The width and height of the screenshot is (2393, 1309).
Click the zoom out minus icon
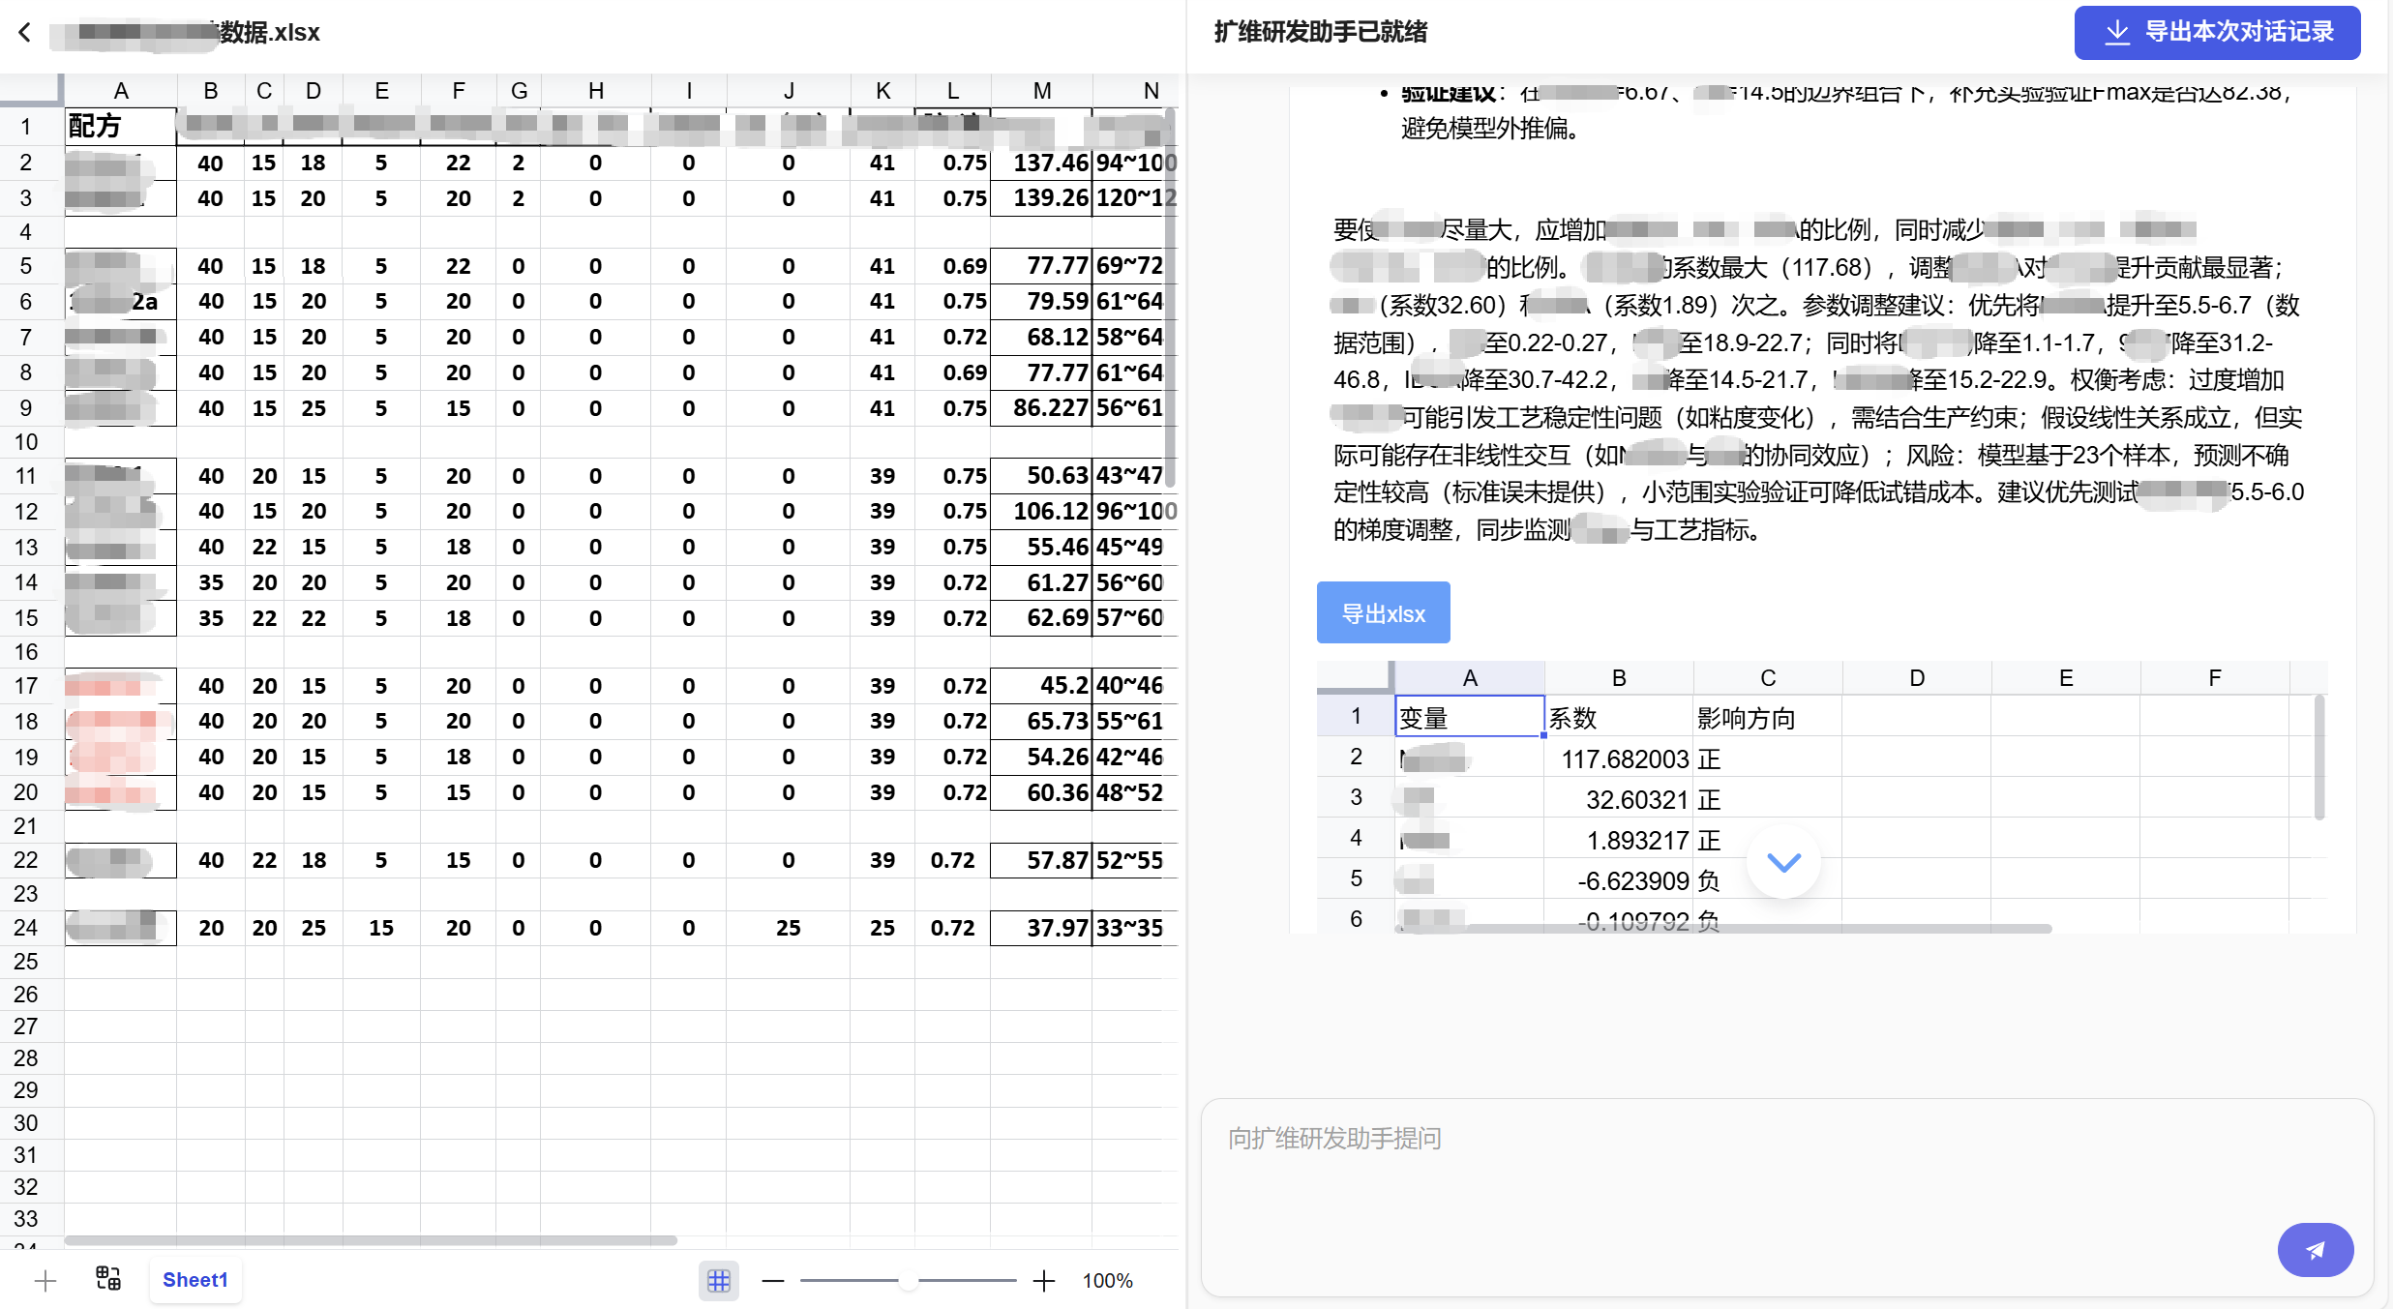coord(772,1281)
